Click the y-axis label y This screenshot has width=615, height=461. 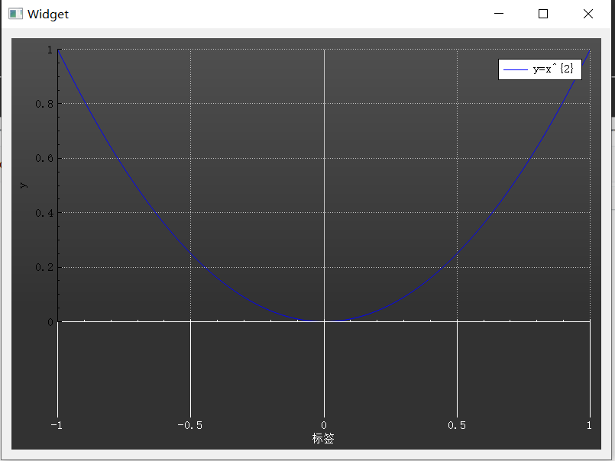24,185
